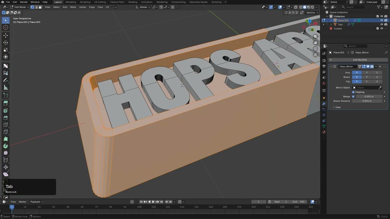Activate the Rotate tool

(x=5, y=43)
